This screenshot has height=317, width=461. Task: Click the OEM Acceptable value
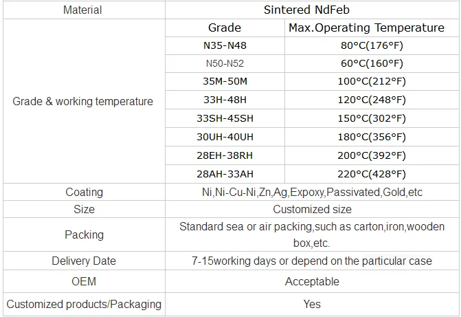point(312,282)
